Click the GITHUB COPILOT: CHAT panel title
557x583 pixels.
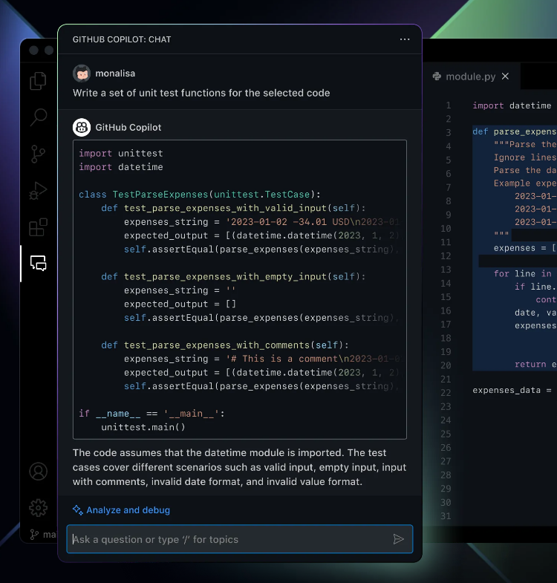122,39
